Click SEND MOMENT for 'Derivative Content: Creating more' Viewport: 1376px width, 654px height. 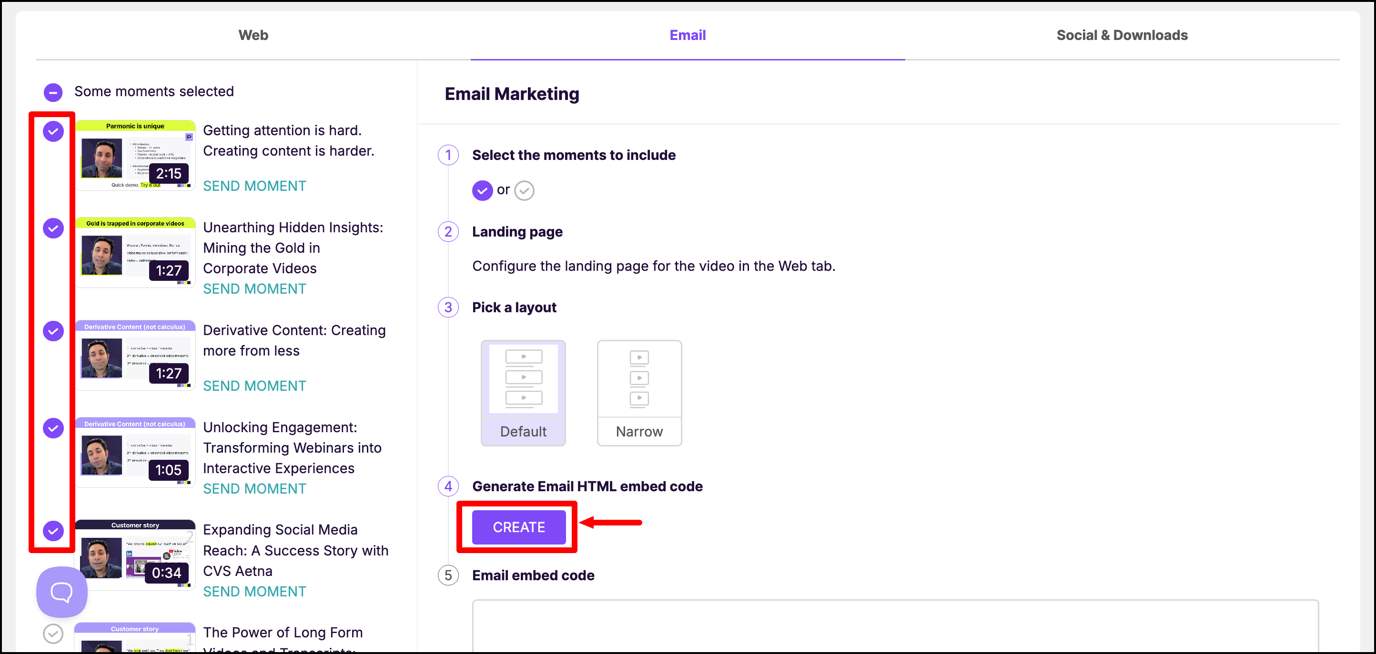(x=254, y=386)
